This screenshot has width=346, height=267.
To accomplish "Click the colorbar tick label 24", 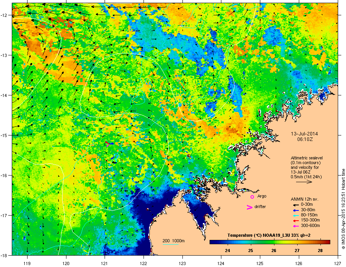I will coord(228,251).
